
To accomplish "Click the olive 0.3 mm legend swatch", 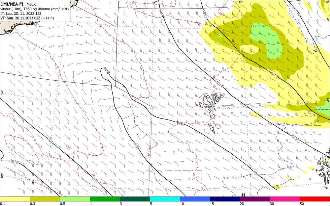I will pos(45,199).
